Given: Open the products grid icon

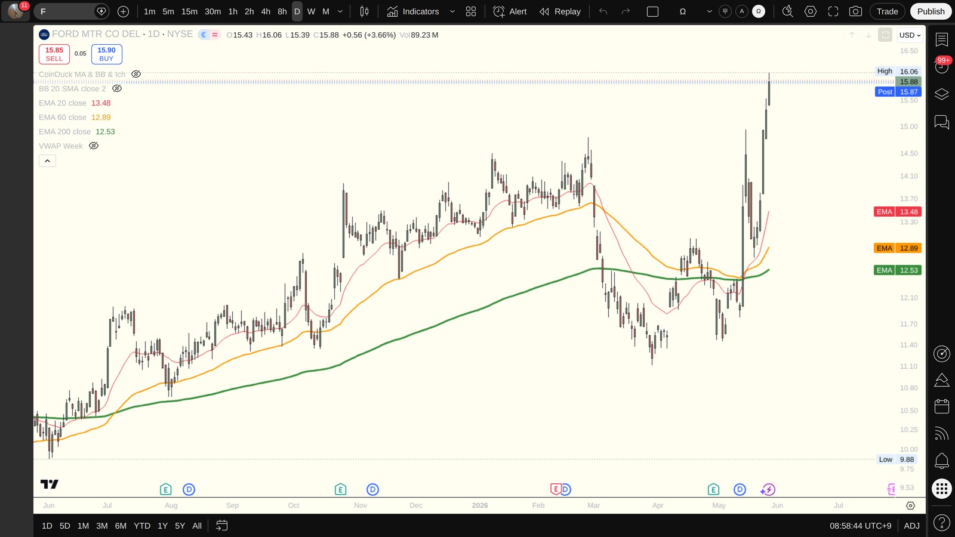Looking at the screenshot, I should coord(942,489).
